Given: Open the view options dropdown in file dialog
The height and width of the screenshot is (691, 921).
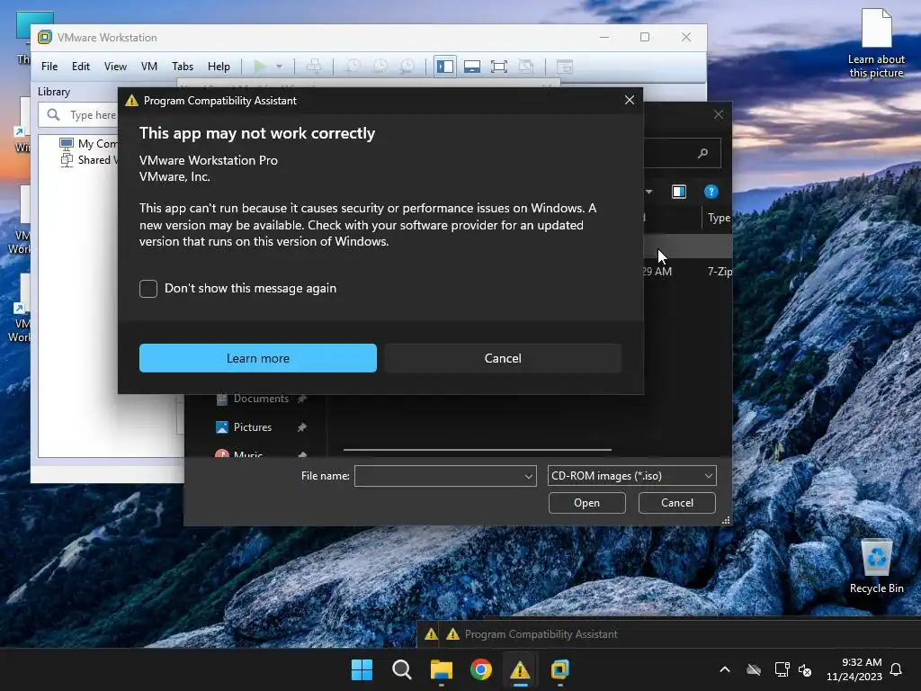Looking at the screenshot, I should [649, 192].
